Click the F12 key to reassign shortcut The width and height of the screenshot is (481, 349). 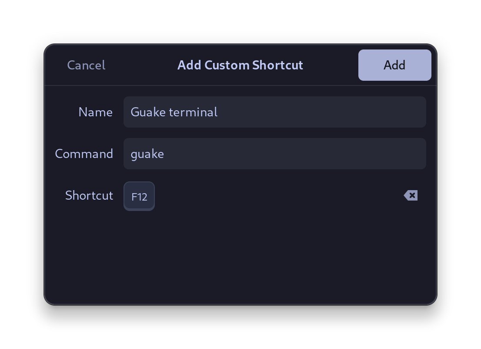pos(139,196)
